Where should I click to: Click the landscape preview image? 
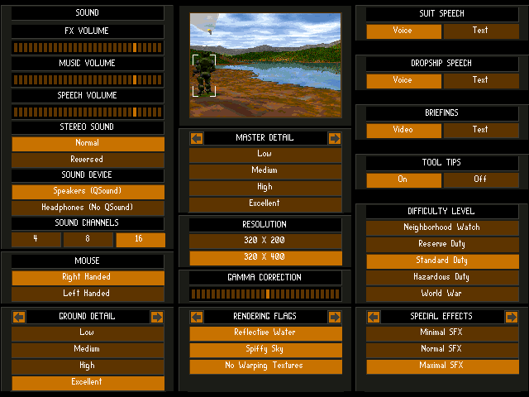click(x=265, y=65)
